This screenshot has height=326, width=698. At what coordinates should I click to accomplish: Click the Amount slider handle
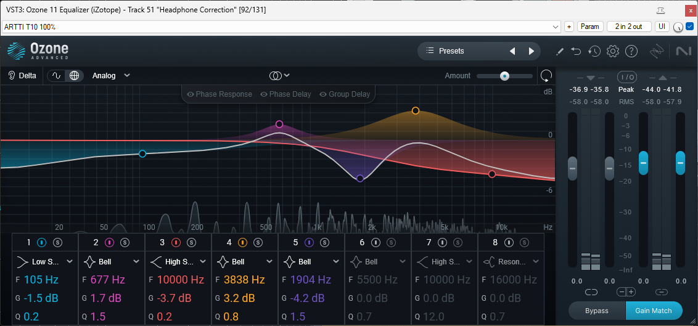(504, 76)
